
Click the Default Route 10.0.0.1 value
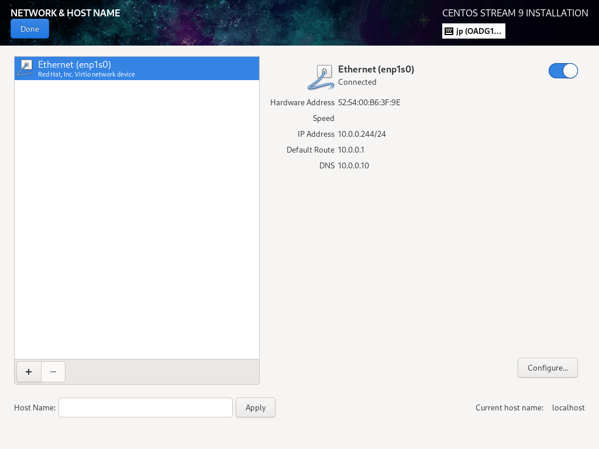point(351,150)
